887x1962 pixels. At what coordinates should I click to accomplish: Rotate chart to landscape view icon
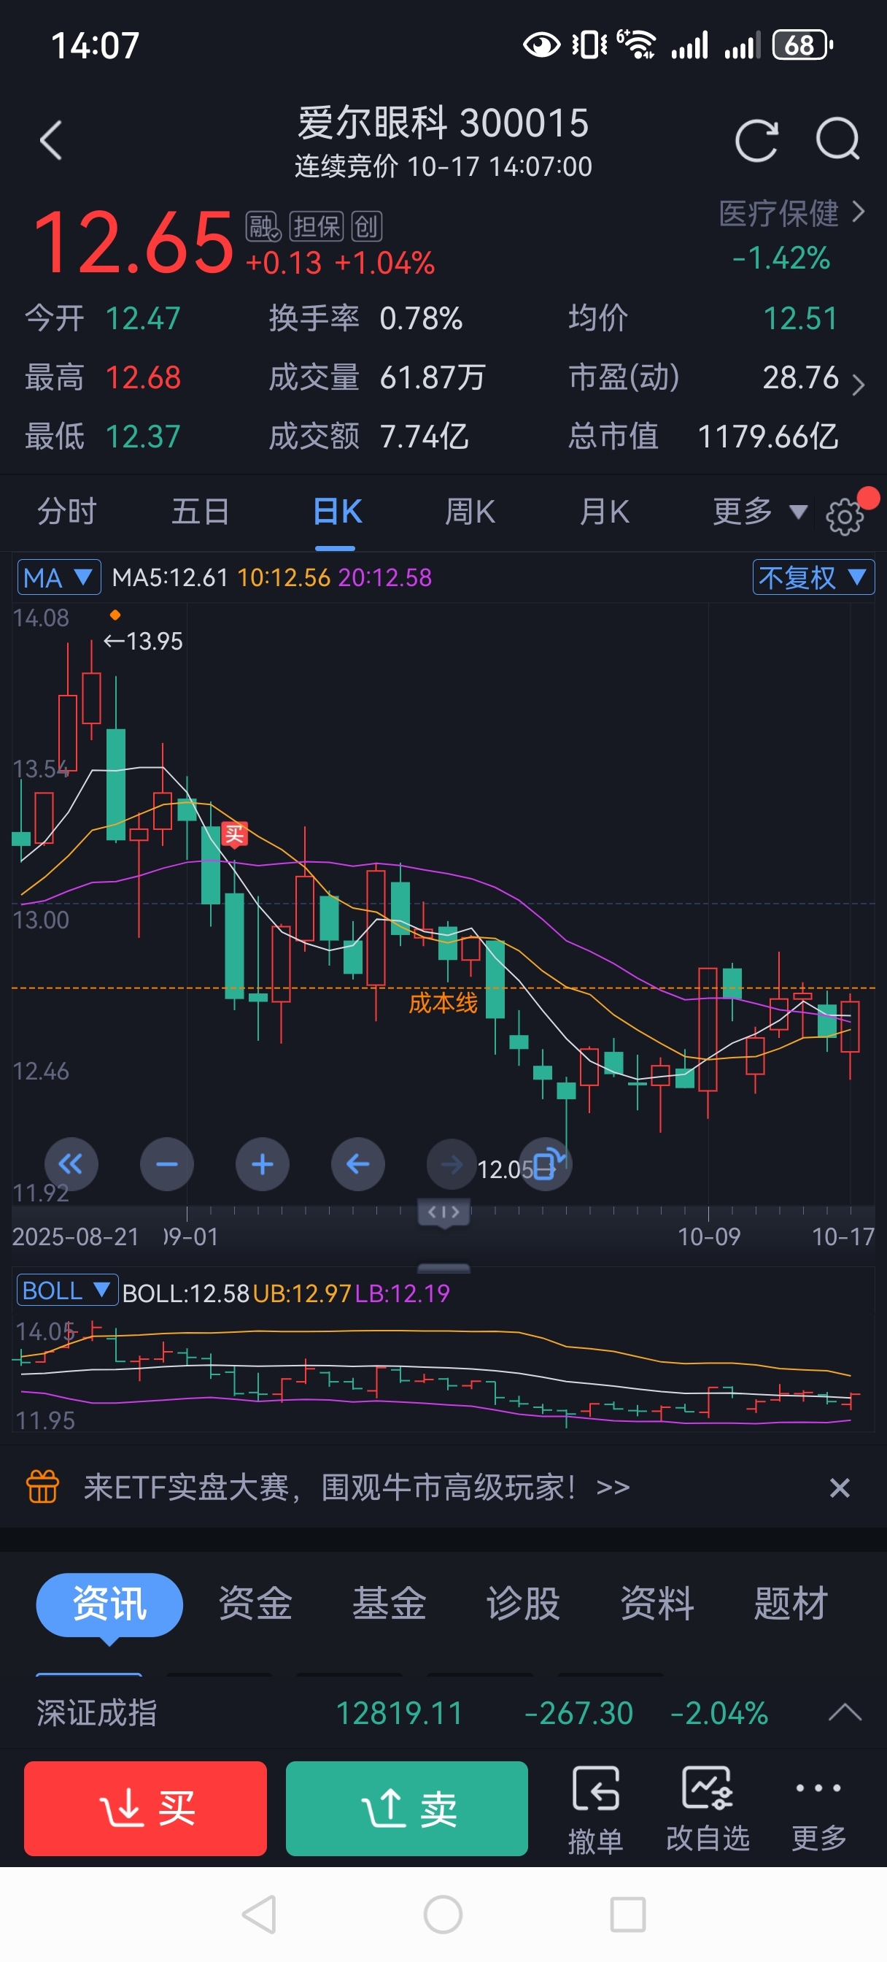[x=546, y=1163]
